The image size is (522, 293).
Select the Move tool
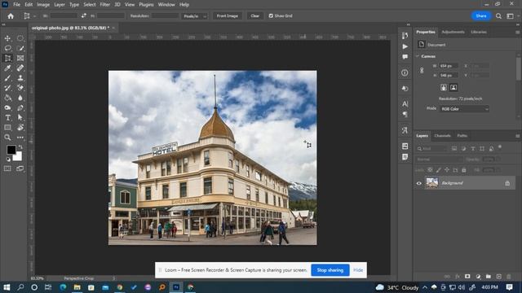pos(7,38)
